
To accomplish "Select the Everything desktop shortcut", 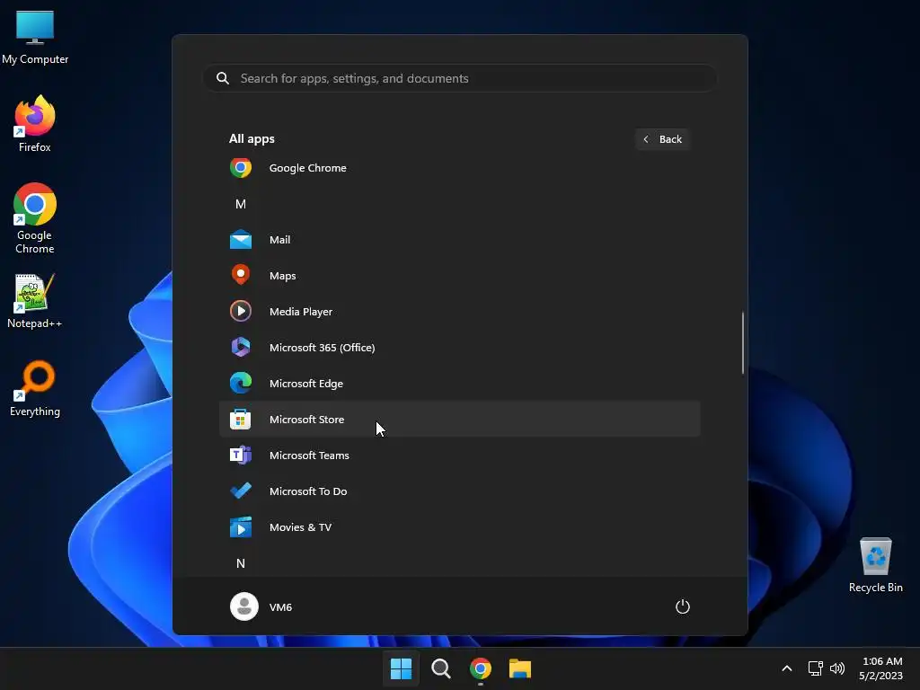I will pyautogui.click(x=35, y=388).
